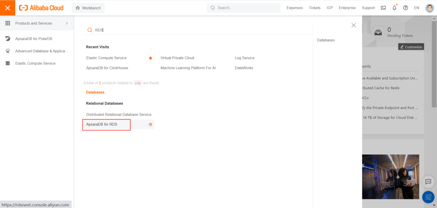Click the product search magnifier icon
Viewport: 437px width, 208px height.
coord(90,30)
